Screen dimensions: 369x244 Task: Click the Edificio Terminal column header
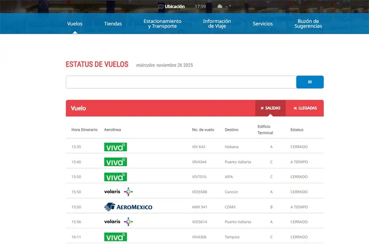click(265, 130)
